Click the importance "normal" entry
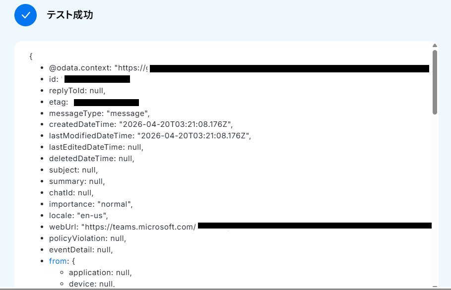 [91, 204]
